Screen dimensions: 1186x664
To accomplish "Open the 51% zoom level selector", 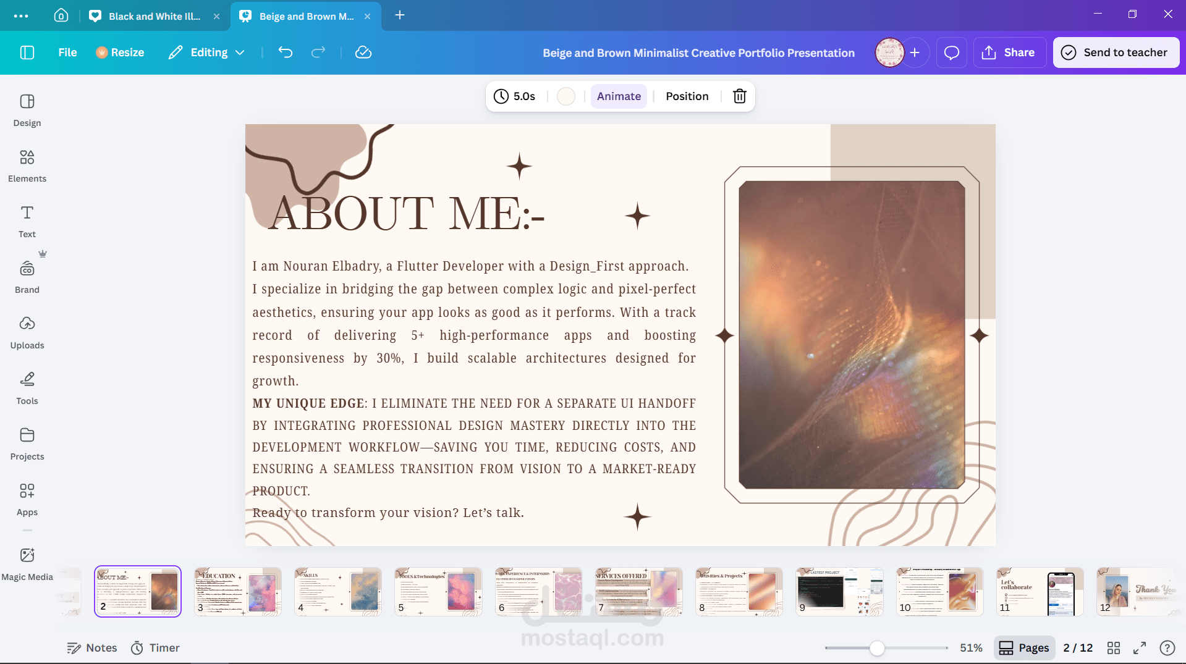I will [x=970, y=647].
